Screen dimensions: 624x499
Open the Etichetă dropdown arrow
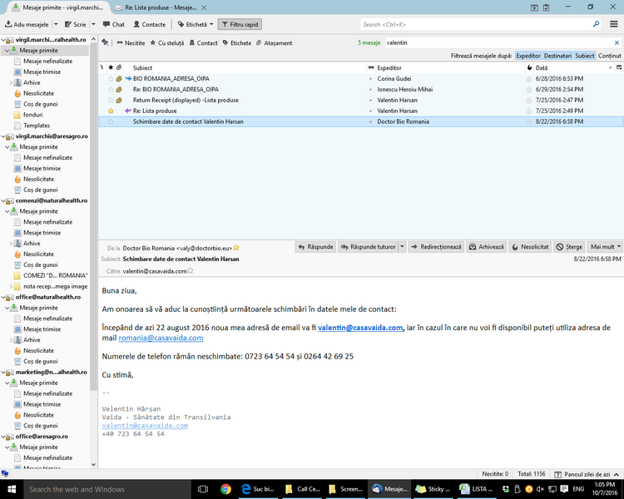tap(211, 24)
